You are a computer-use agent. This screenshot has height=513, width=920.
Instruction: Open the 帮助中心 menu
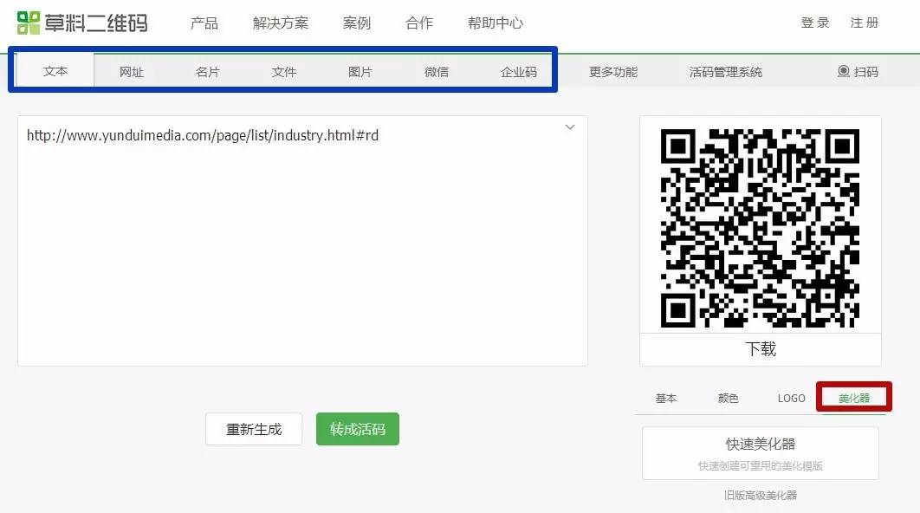tap(494, 23)
